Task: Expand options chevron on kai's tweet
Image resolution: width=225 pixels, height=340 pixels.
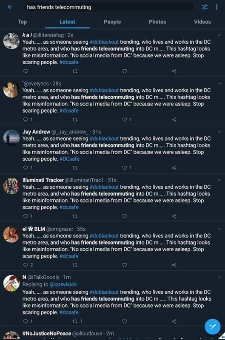Action: coord(219,35)
